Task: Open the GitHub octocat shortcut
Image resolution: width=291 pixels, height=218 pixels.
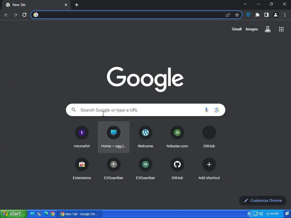Action: pyautogui.click(x=177, y=169)
